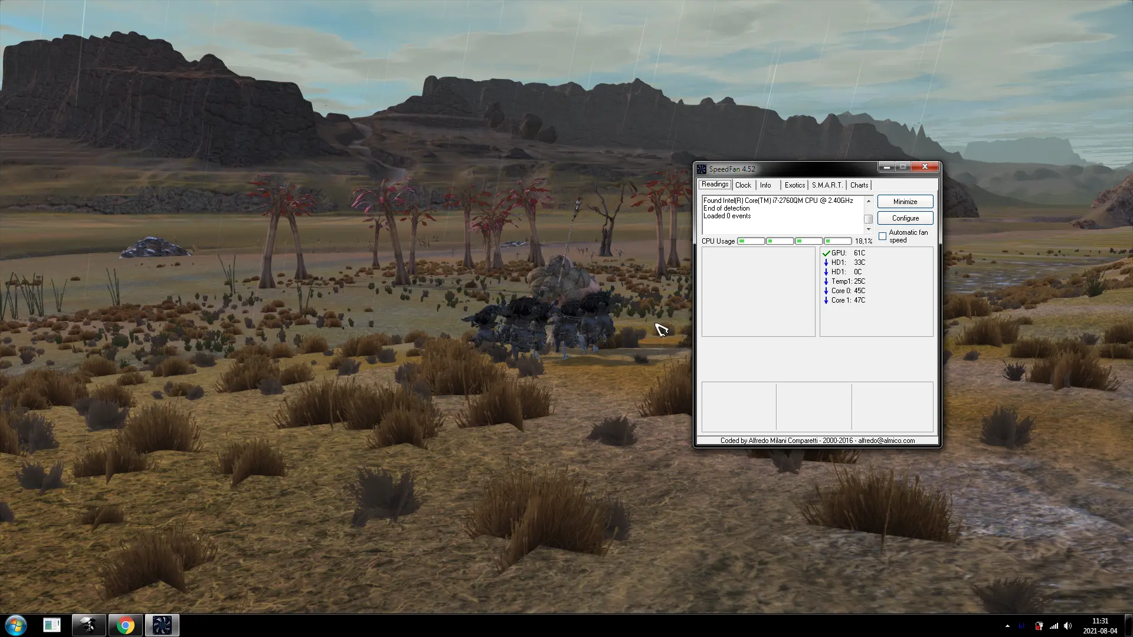Switch to the Readings tab

[715, 185]
